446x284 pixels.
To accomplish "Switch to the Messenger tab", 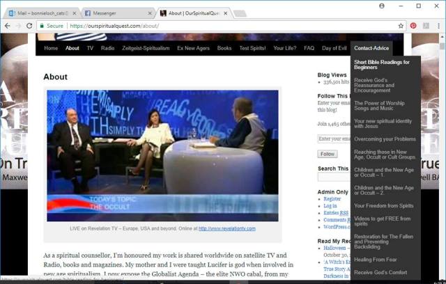I will [x=111, y=13].
